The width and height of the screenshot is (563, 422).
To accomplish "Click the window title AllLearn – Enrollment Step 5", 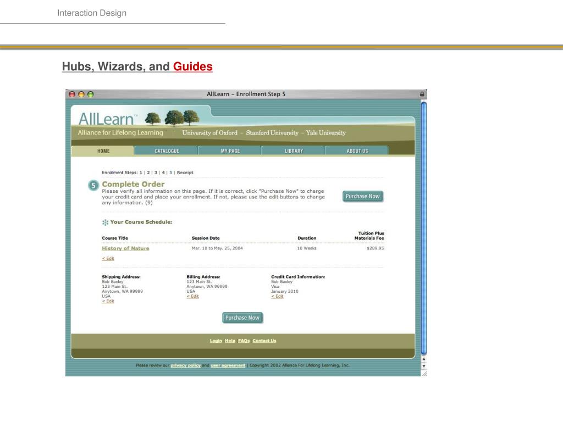I will [x=246, y=94].
